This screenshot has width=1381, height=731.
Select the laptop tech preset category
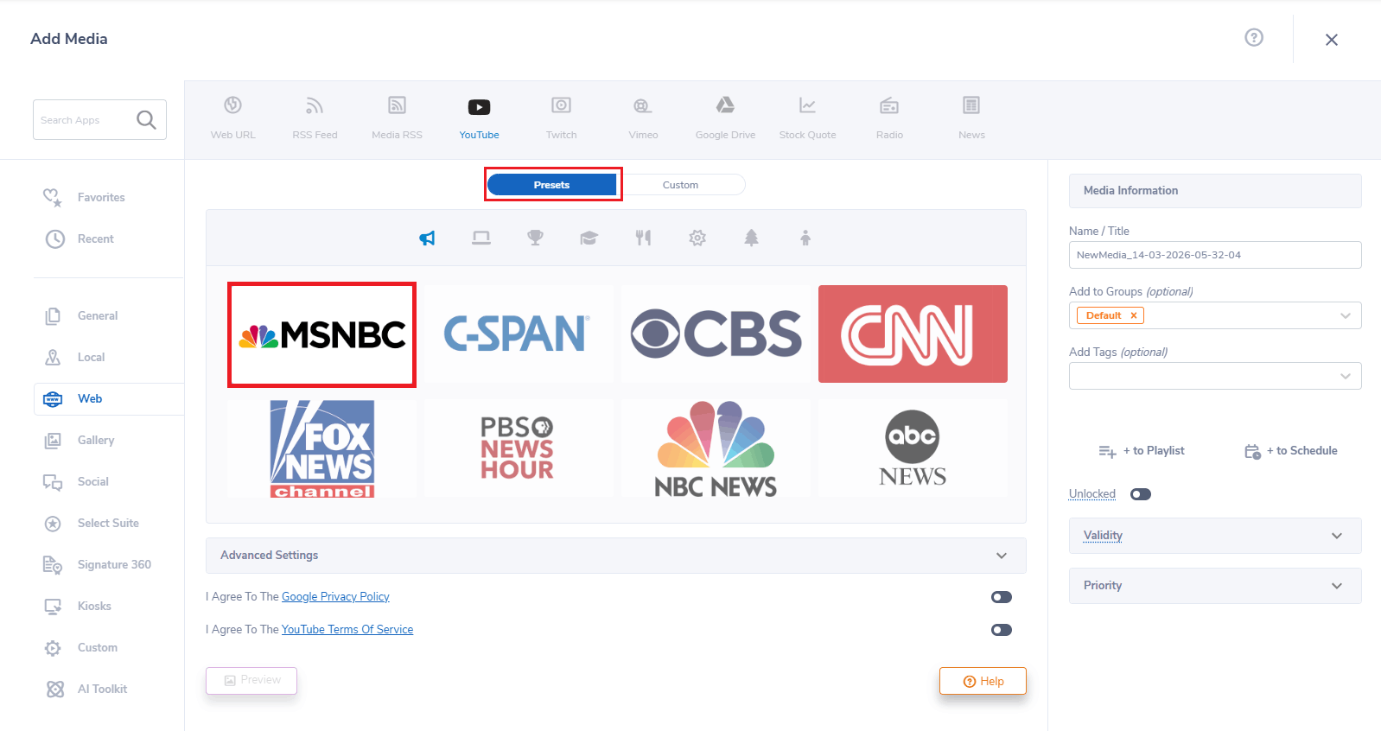(481, 238)
